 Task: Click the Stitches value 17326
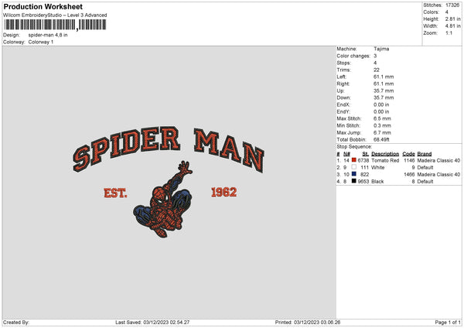[452, 5]
